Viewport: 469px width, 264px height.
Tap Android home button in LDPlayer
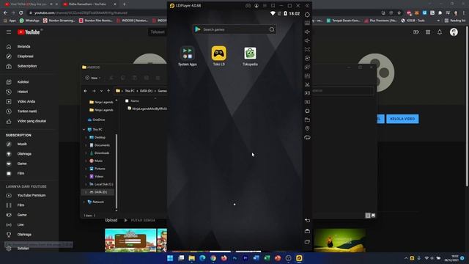[x=307, y=231]
